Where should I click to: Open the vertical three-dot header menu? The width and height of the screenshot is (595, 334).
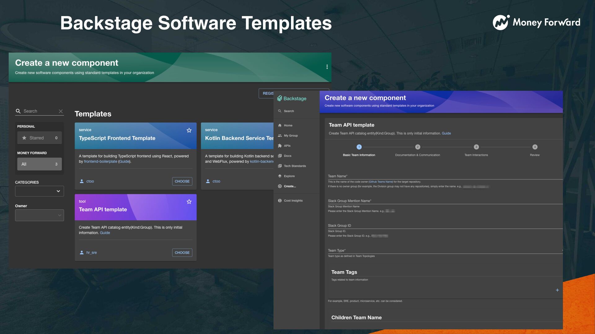click(x=327, y=67)
